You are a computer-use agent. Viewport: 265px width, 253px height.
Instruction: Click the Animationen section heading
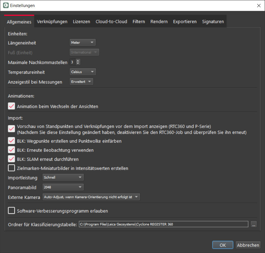[21, 96]
